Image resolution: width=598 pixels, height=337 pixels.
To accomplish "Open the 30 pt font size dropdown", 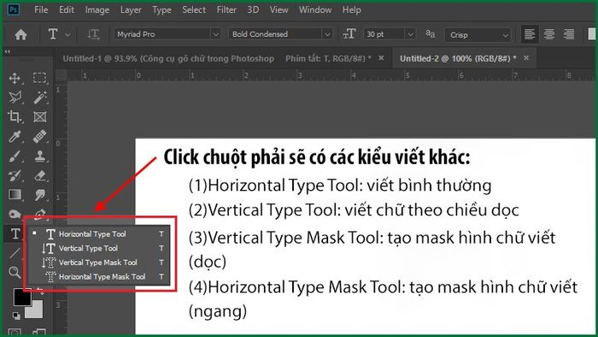I will point(390,34).
